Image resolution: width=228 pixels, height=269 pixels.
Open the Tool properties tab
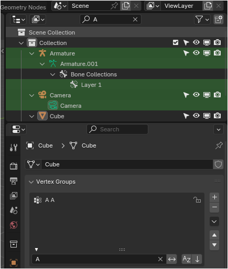coord(14,148)
